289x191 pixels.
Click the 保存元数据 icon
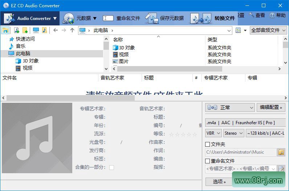[152, 18]
